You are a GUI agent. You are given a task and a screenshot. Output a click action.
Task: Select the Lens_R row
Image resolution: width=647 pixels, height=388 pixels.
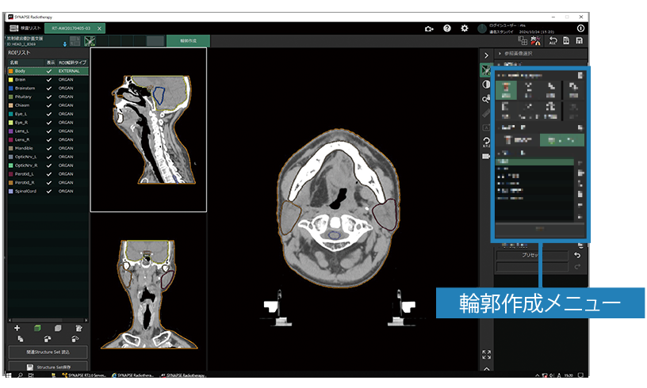[48, 140]
